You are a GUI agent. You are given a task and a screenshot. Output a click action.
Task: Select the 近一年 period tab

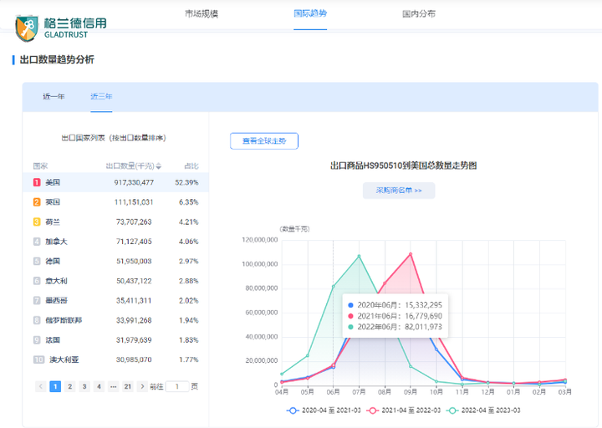(54, 96)
